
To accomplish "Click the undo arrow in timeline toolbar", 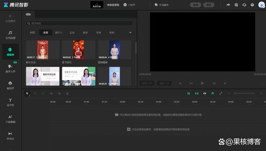I will pos(35,93).
